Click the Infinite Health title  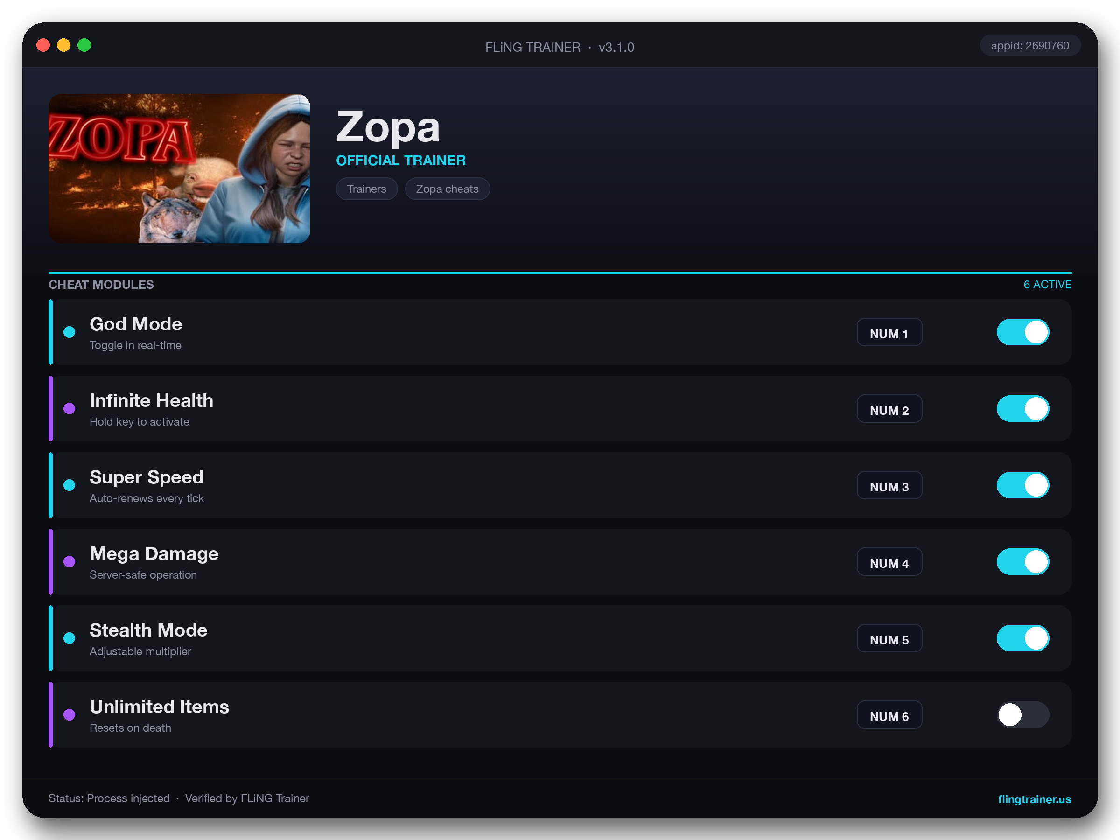[x=151, y=400]
